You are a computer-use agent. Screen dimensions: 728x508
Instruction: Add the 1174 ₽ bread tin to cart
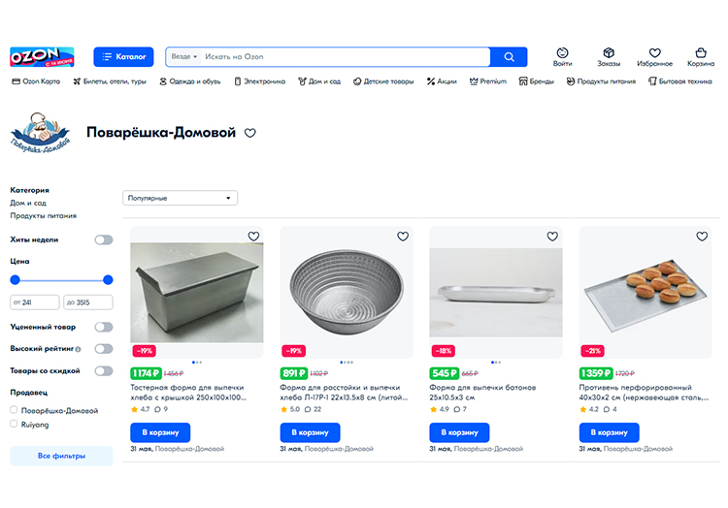click(160, 432)
